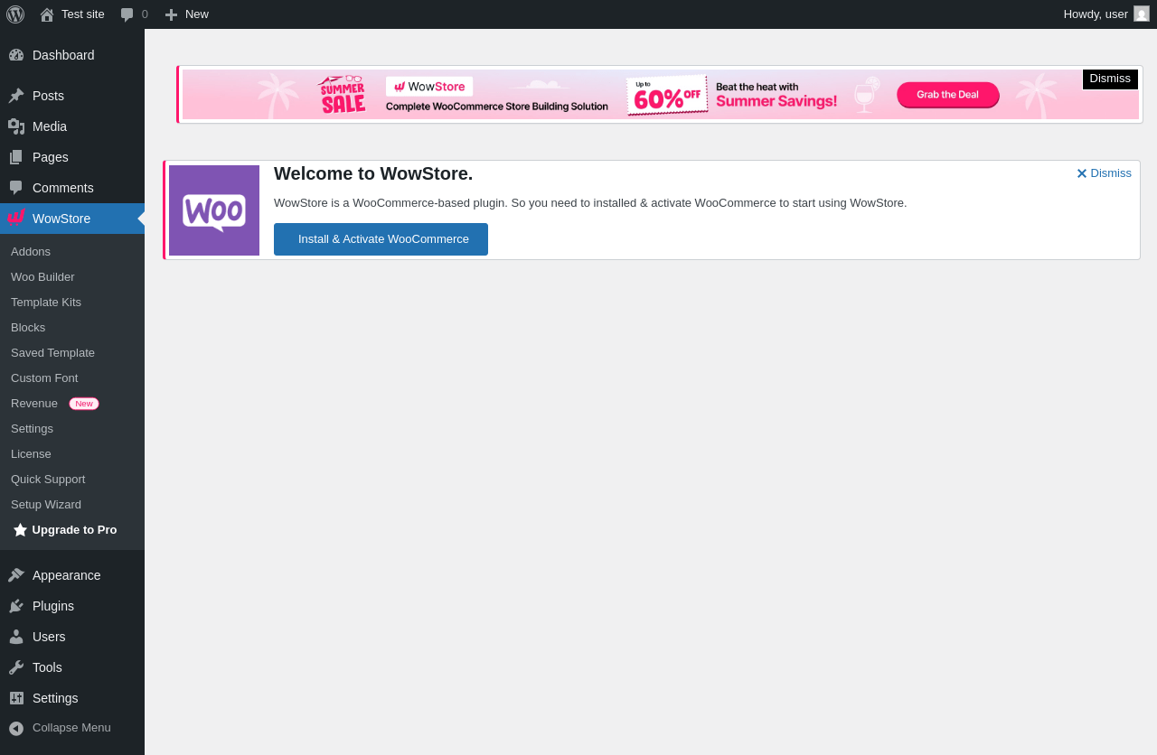This screenshot has width=1157, height=755.
Task: Open the Plugins menu
Action: click(x=72, y=606)
